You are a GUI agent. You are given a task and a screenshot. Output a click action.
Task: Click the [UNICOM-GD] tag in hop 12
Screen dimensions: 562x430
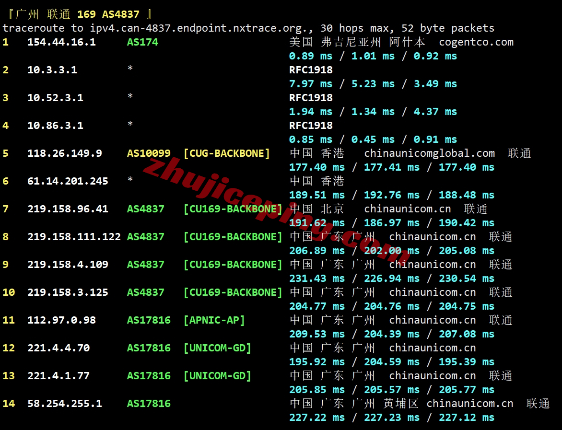[217, 348]
